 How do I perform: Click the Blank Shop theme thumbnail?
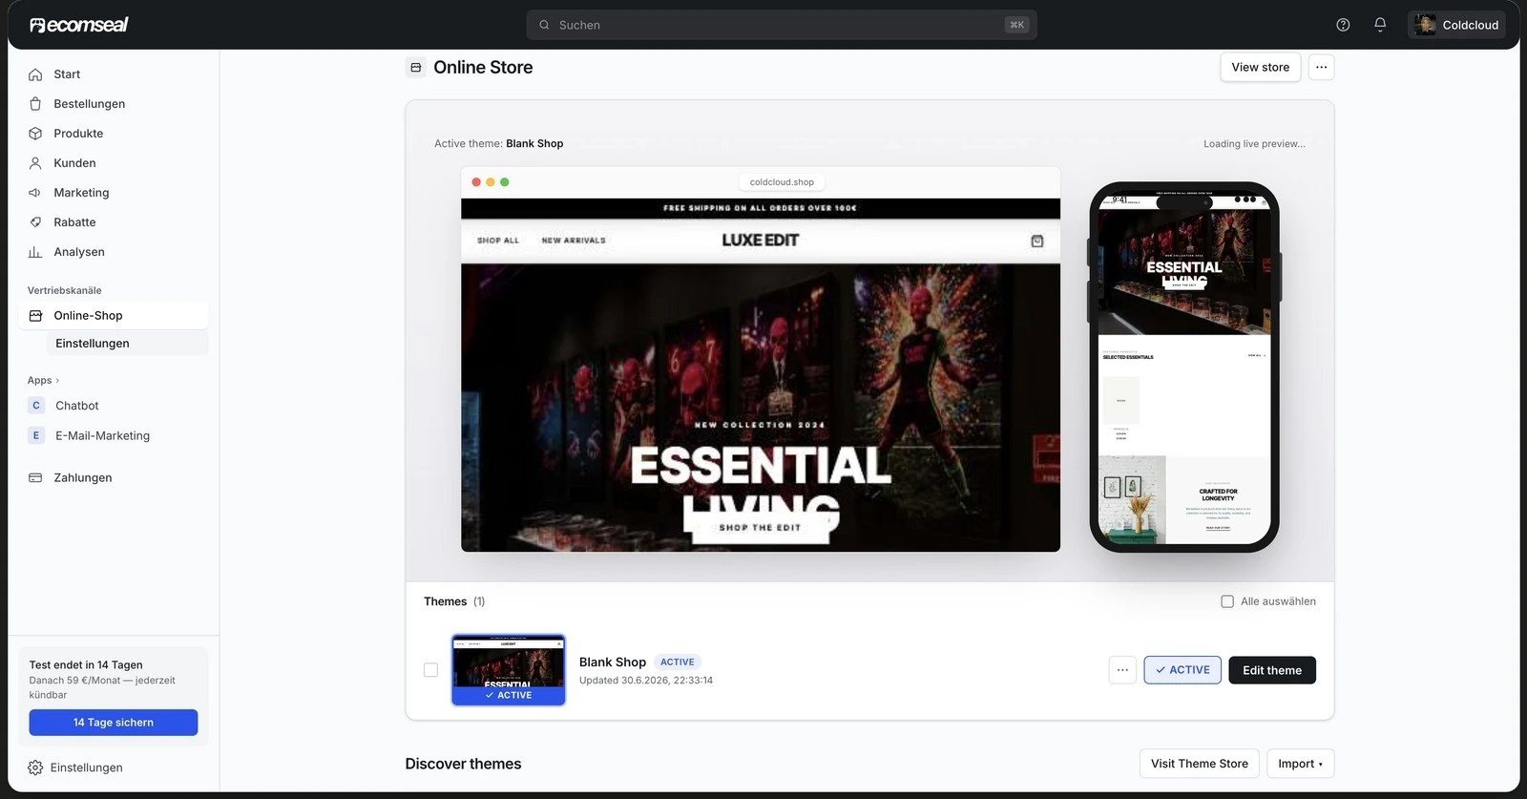click(508, 670)
